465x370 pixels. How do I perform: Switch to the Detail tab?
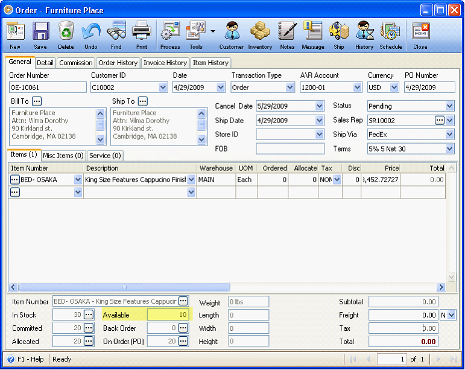(45, 63)
